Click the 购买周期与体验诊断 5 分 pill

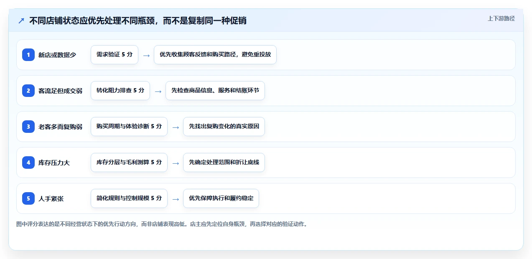pos(129,127)
